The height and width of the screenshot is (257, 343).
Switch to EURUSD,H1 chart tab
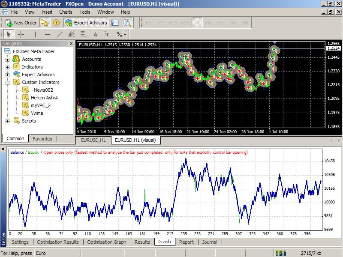(93, 140)
